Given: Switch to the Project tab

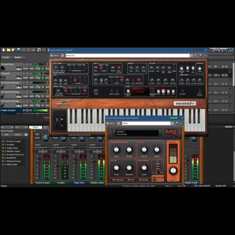Looking at the screenshot, I should 7,127.
